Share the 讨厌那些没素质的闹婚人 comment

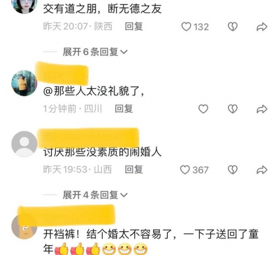tap(262, 170)
